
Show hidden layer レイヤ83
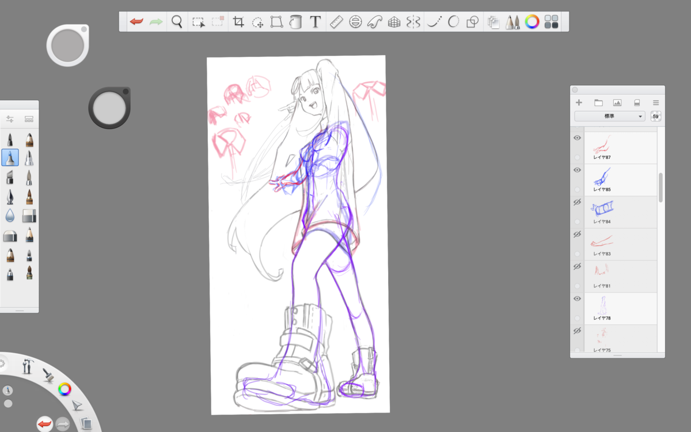click(578, 235)
